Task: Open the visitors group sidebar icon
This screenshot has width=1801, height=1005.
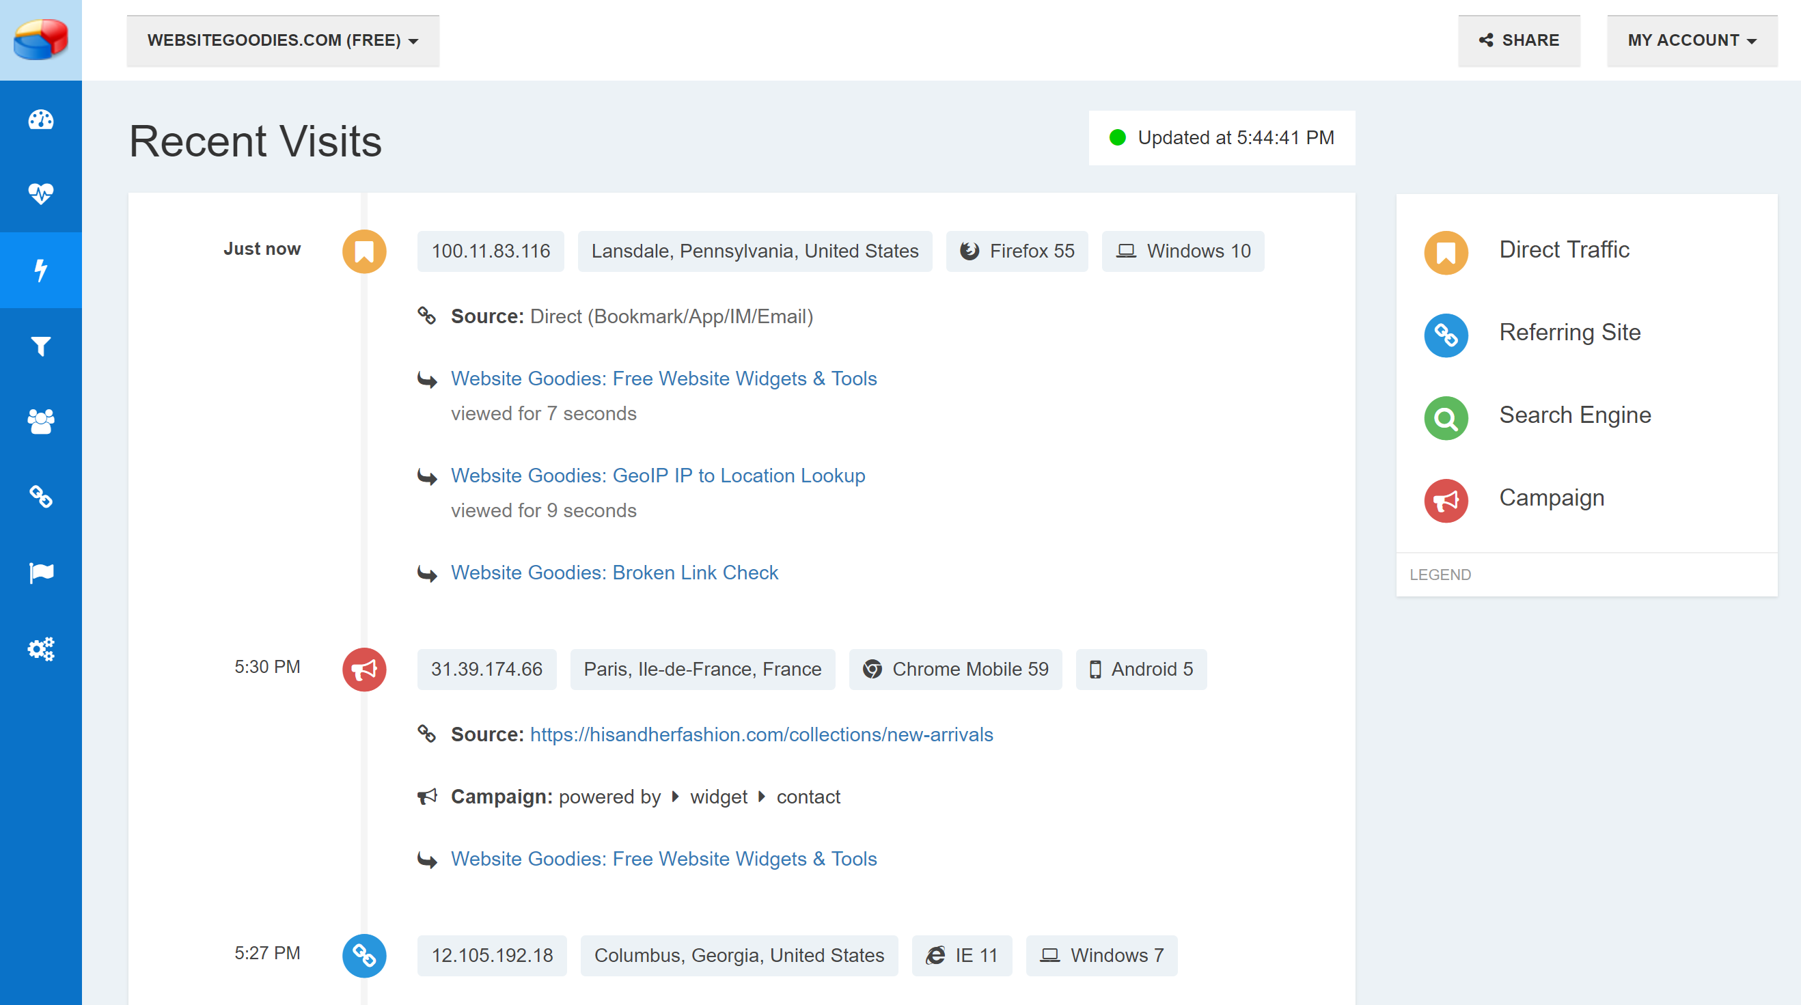Action: click(40, 422)
